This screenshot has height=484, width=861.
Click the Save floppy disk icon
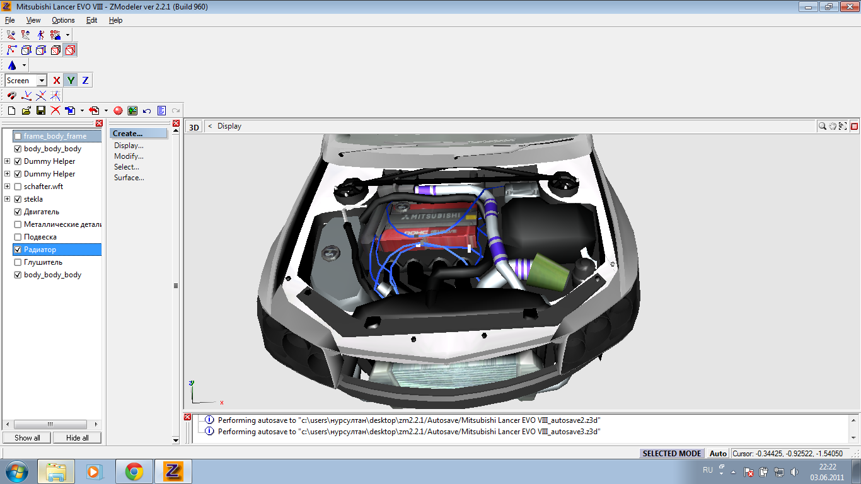point(41,110)
